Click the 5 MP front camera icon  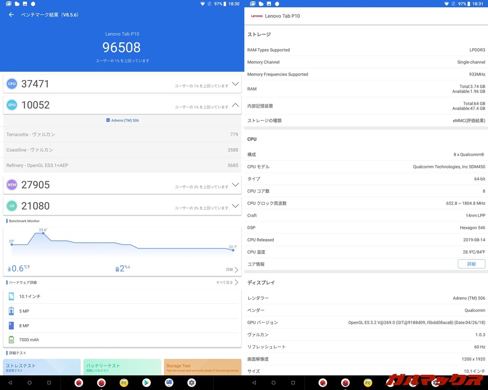click(x=12, y=311)
